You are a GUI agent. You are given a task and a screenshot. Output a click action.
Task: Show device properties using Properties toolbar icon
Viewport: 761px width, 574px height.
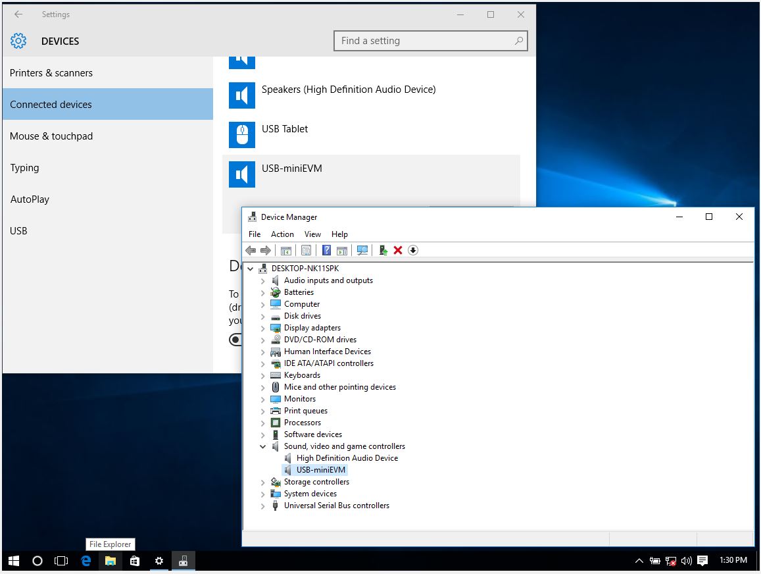click(306, 250)
